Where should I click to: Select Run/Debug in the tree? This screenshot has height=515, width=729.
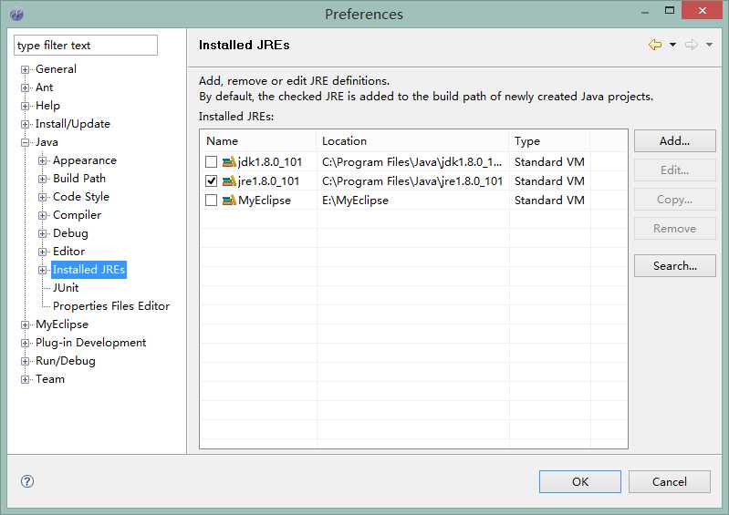pos(65,361)
